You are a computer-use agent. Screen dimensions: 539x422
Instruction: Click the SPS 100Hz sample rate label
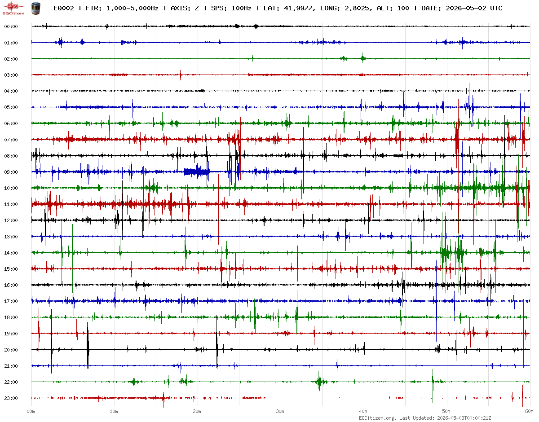232,8
